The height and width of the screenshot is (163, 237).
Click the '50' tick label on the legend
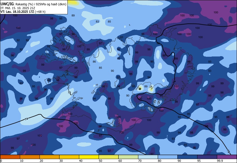pos(100,161)
